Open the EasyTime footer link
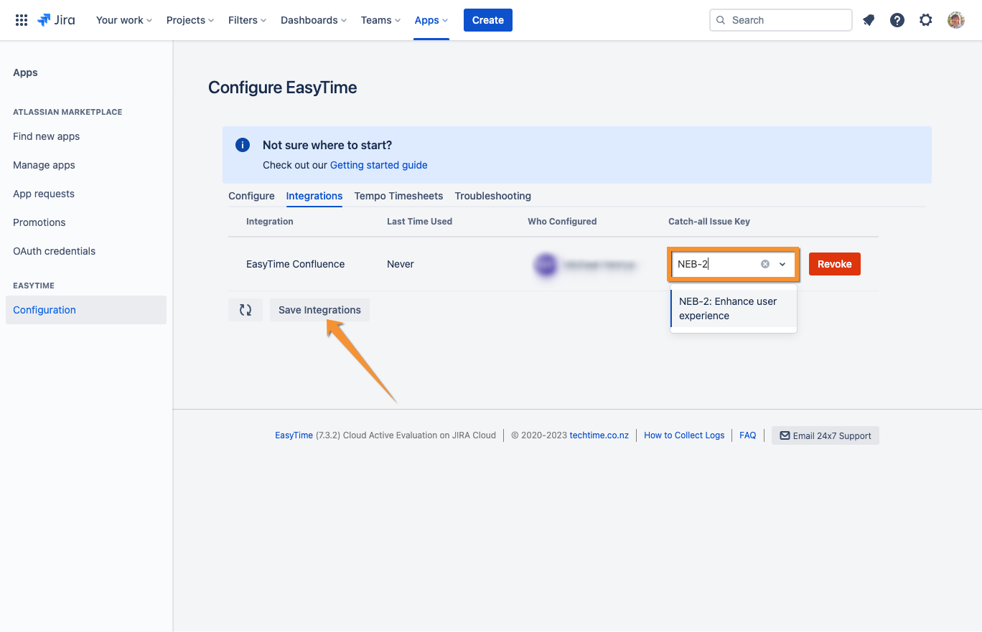Image resolution: width=982 pixels, height=632 pixels. tap(294, 435)
